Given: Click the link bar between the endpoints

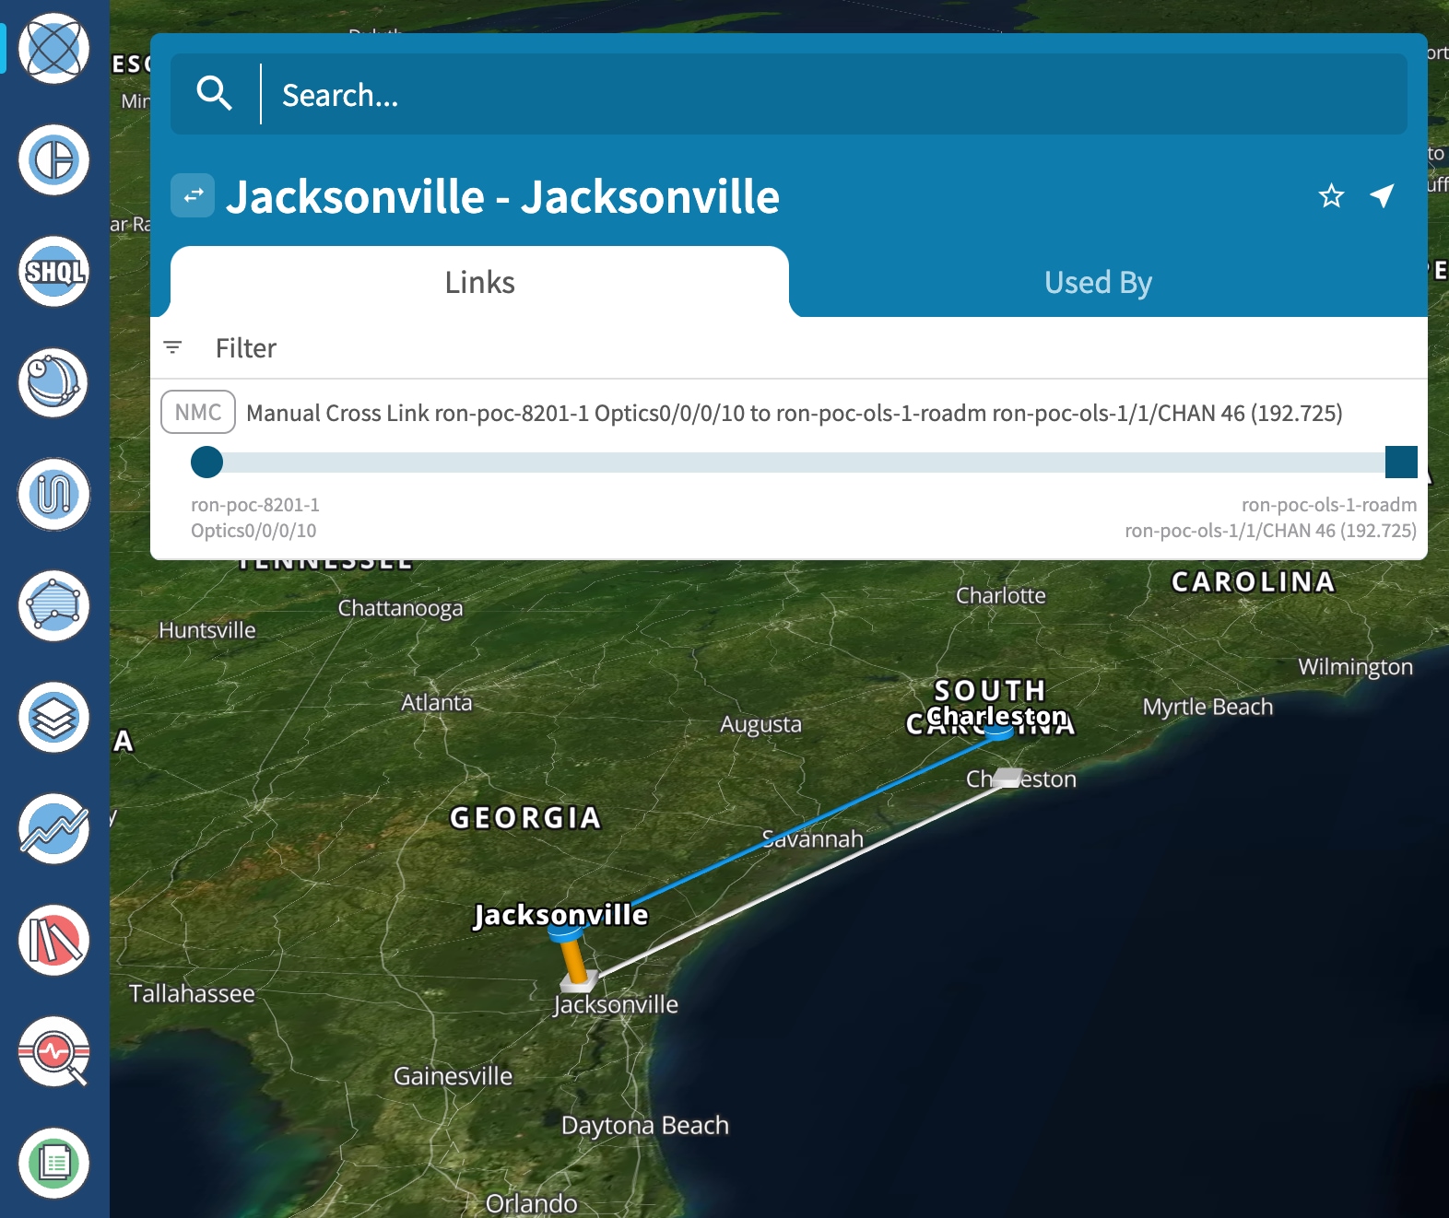Looking at the screenshot, I should coord(804,463).
